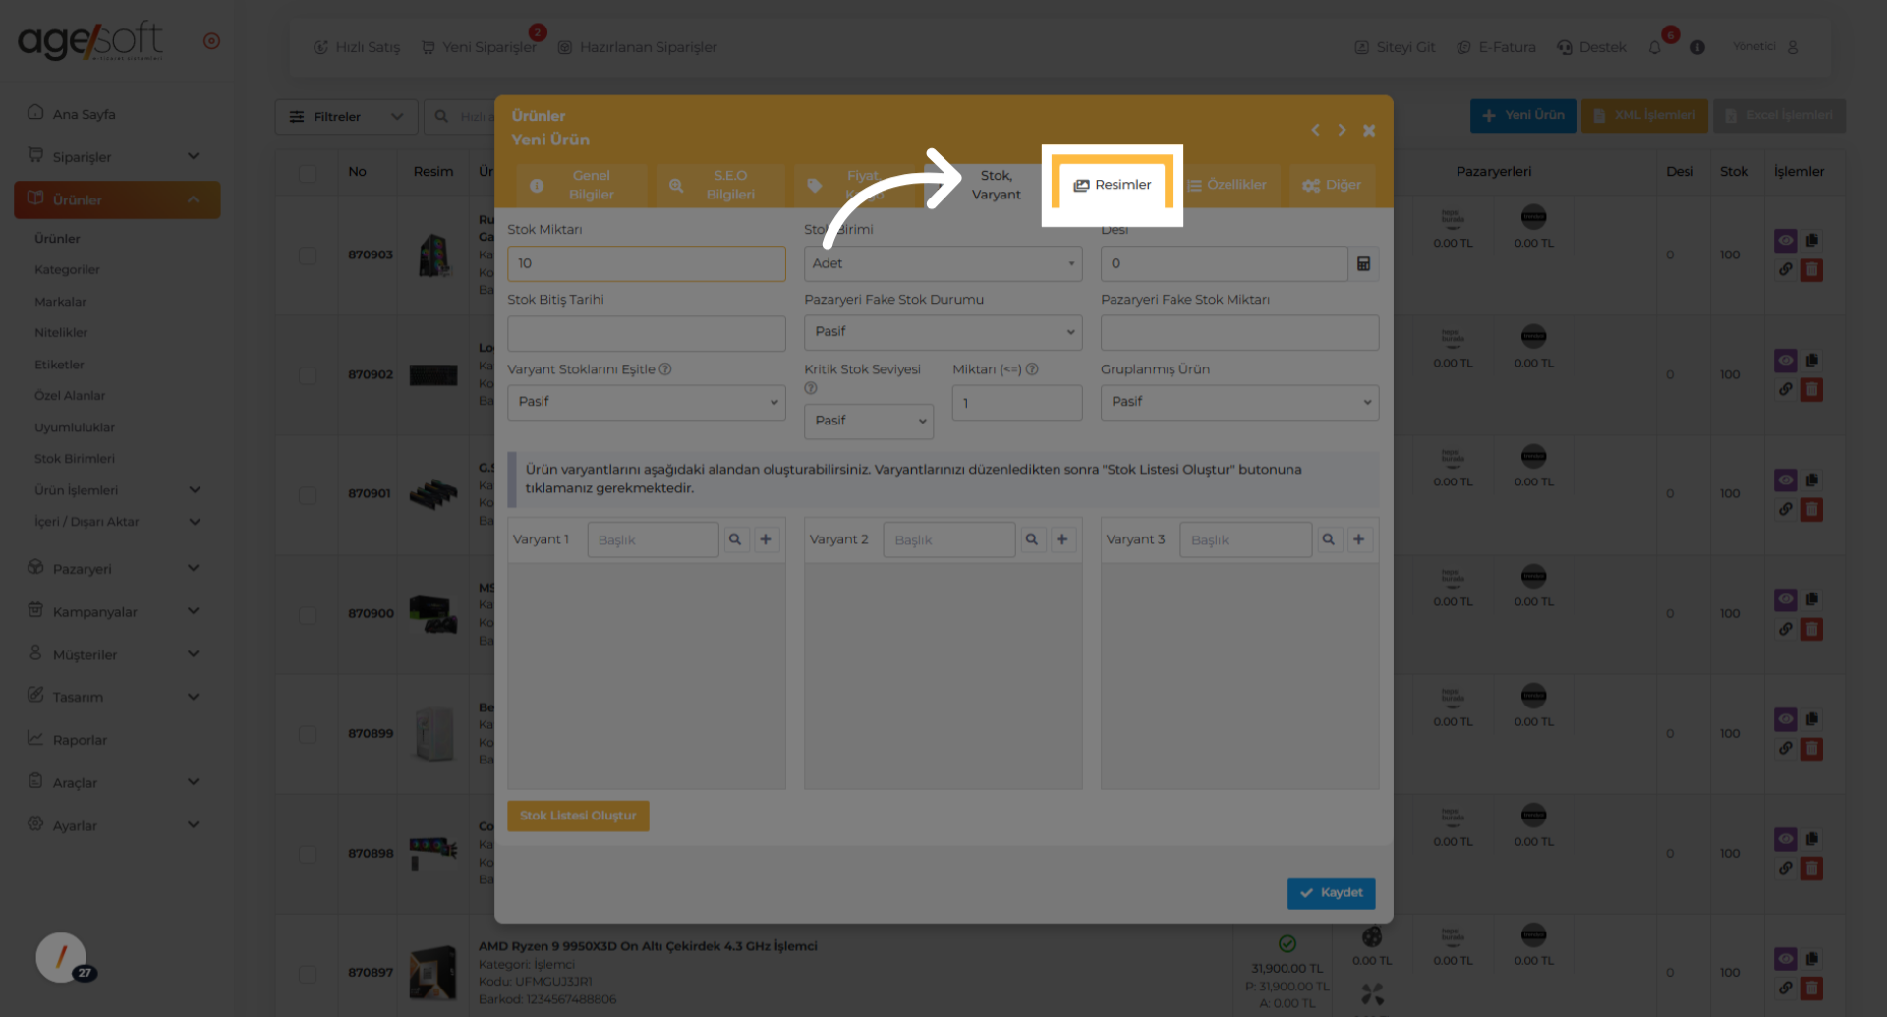Click the product list search icon
This screenshot has height=1017, width=1887.
442,116
